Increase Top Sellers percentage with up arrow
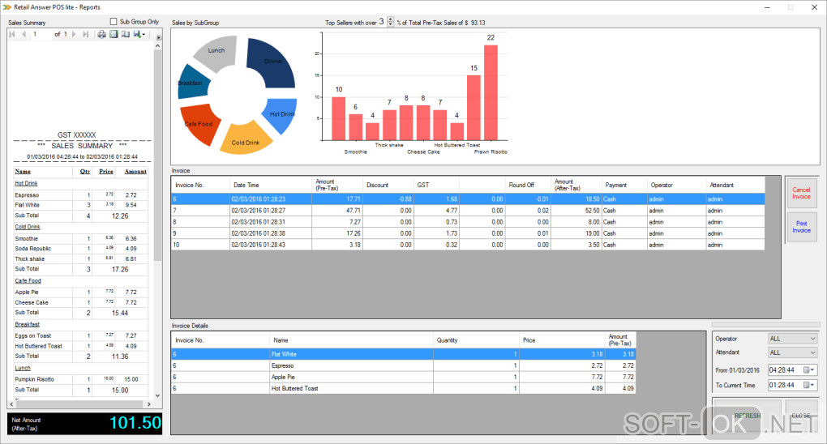This screenshot has width=827, height=444. pos(391,19)
